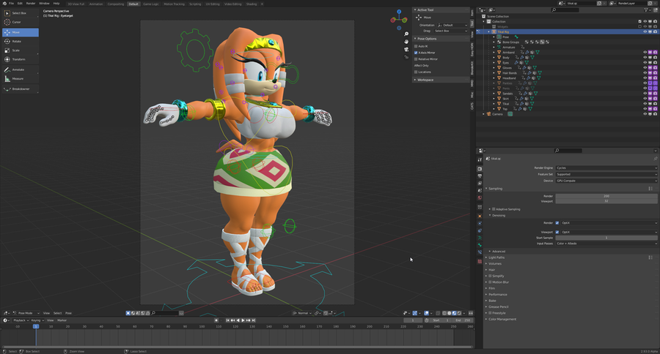Enable the Auto IK checkbox
660x354 pixels.
416,46
